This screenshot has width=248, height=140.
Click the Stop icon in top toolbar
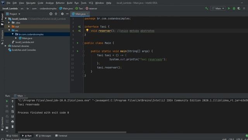click(244, 9)
